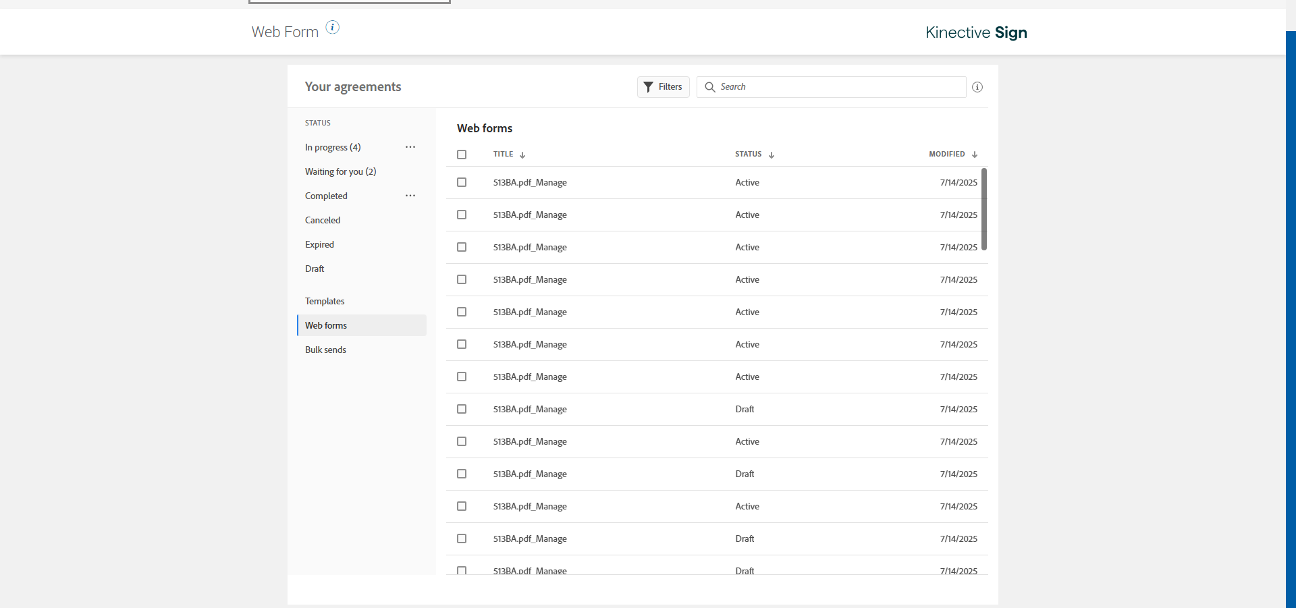The height and width of the screenshot is (608, 1296).
Task: Select the first Draft row's checkbox
Action: [x=462, y=409]
